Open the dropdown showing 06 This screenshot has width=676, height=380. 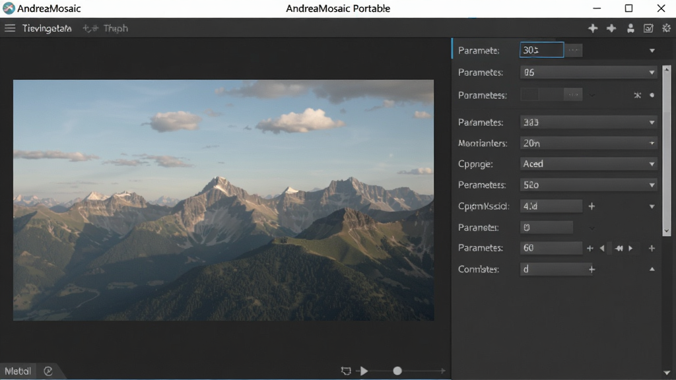(588, 73)
